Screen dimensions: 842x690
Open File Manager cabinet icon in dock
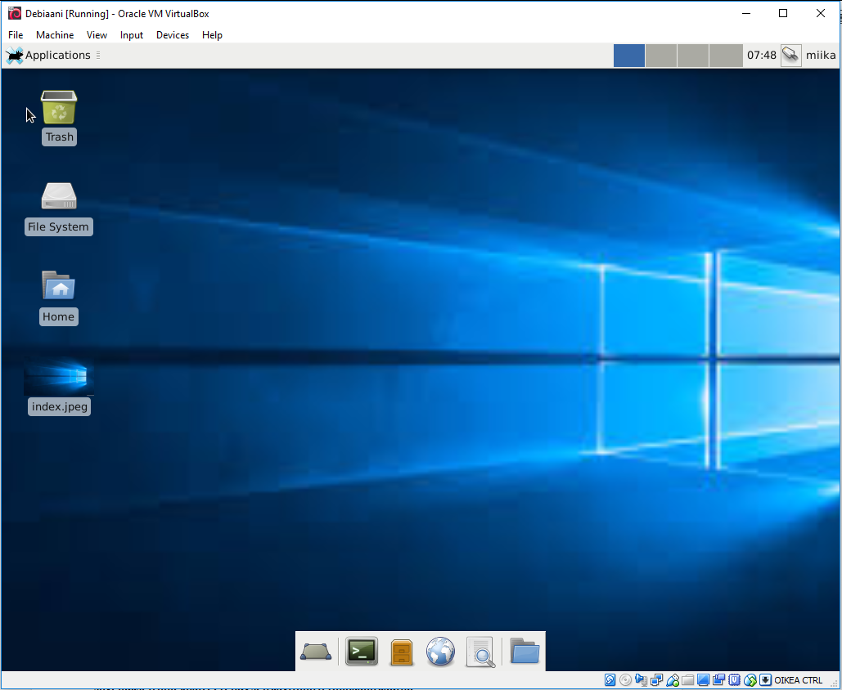[x=401, y=652]
